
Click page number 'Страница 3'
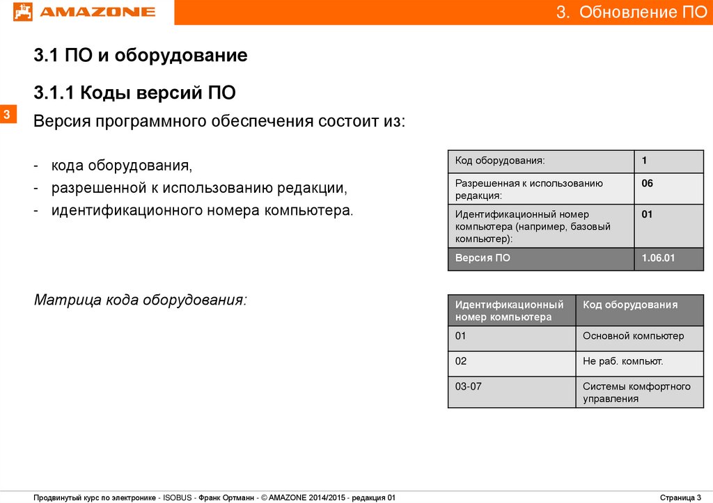click(681, 498)
